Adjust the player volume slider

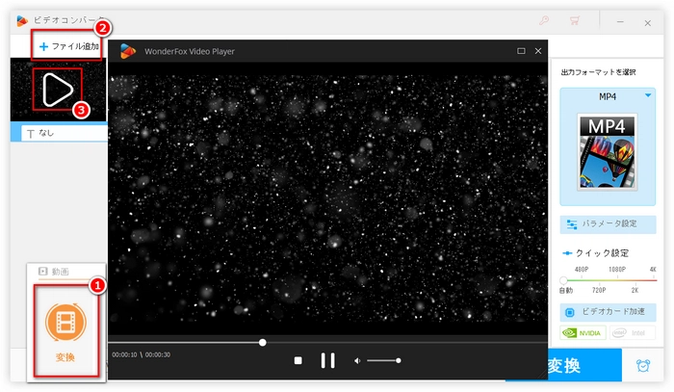(383, 360)
